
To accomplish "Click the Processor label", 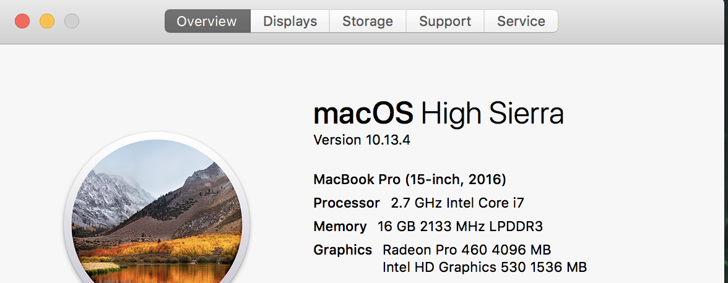I will 347,203.
